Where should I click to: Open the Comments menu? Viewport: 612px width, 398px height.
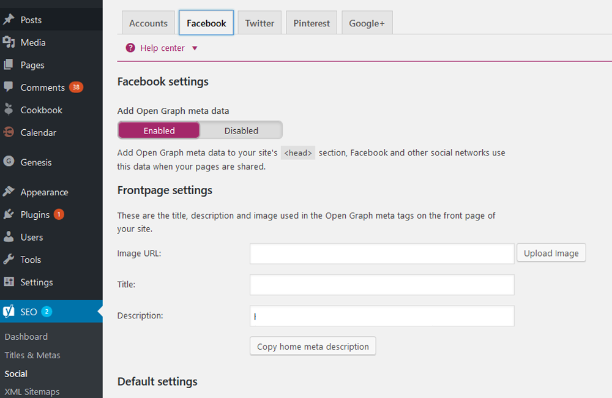51,87
